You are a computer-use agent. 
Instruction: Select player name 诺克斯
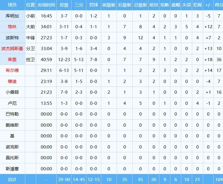(x=12, y=147)
